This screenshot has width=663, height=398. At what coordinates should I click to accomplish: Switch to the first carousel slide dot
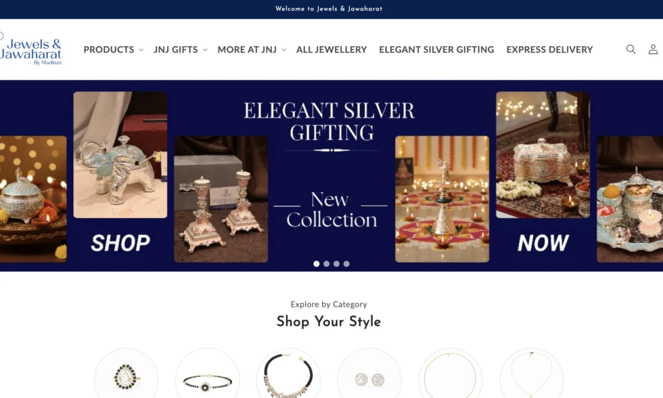(x=317, y=264)
